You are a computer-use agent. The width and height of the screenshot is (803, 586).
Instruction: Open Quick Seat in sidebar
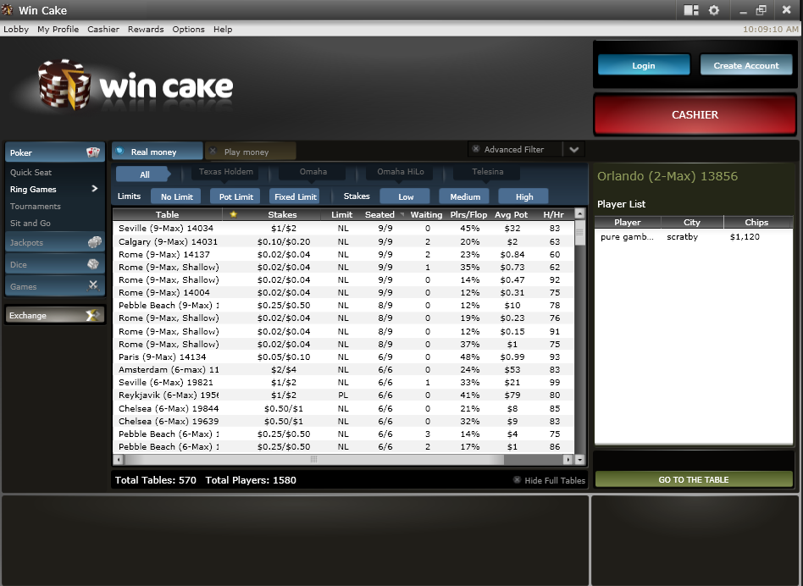(30, 173)
